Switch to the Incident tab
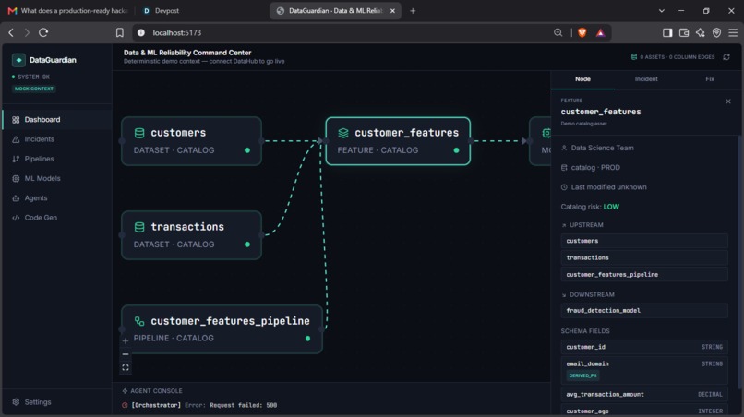The width and height of the screenshot is (744, 417). (x=646, y=79)
